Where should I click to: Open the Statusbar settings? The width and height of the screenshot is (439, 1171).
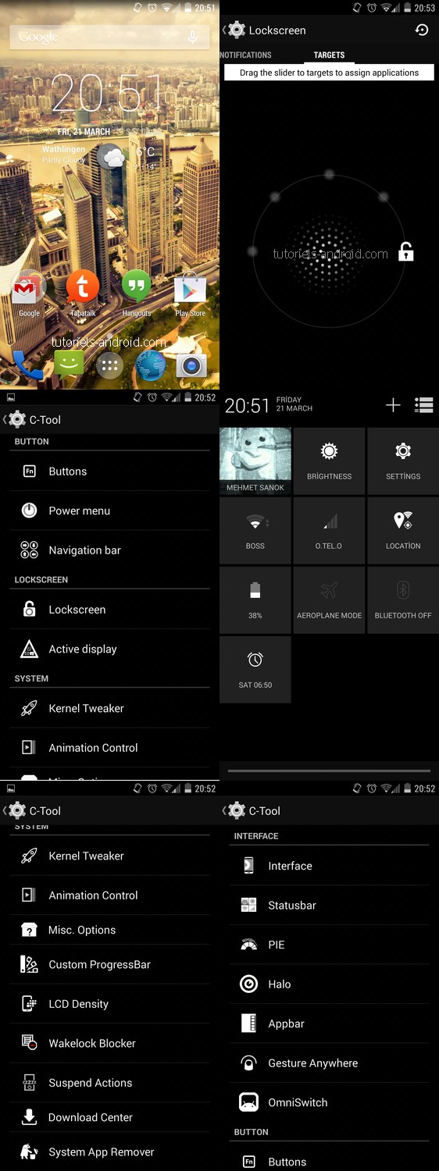click(x=329, y=906)
